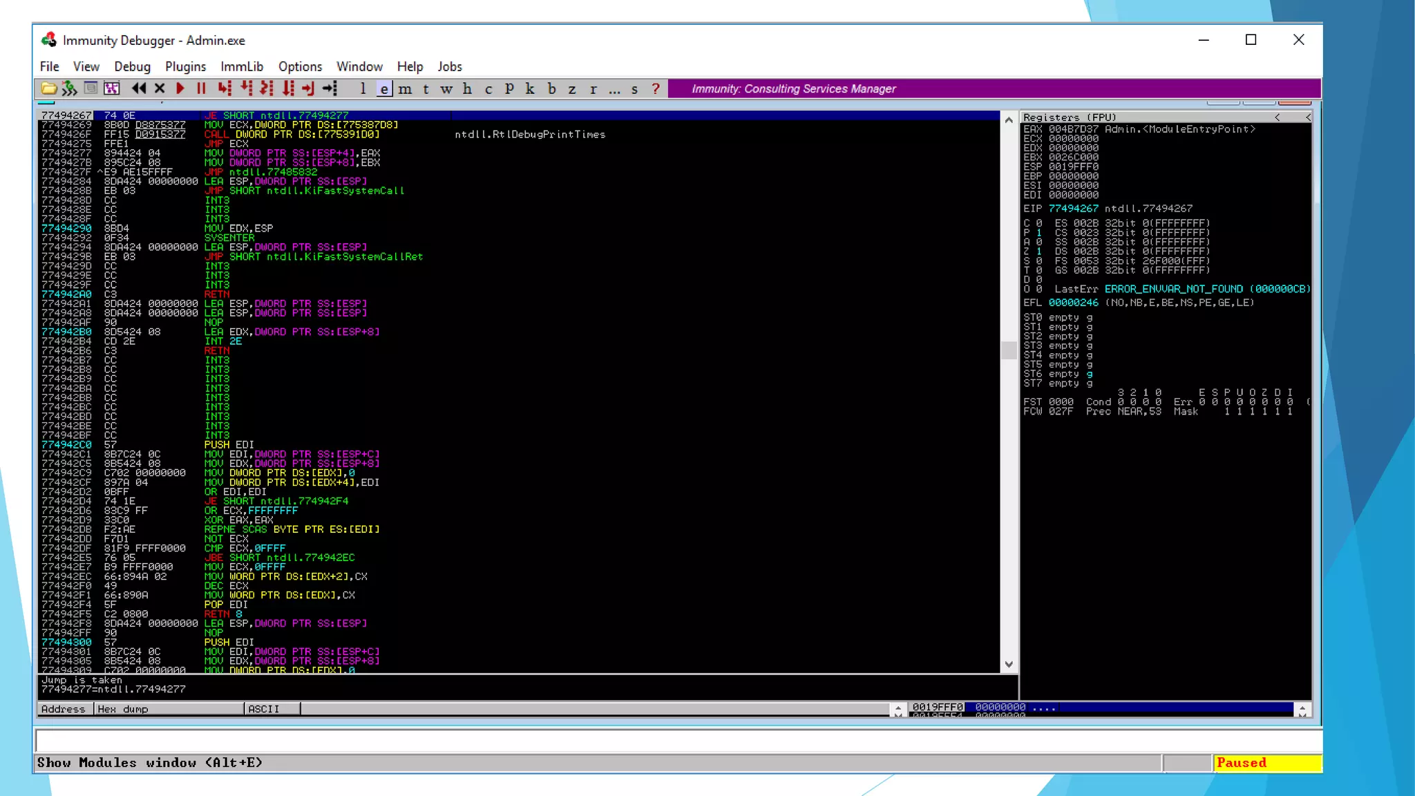Pause execution with red pause icon
This screenshot has height=796, width=1415.
point(201,88)
